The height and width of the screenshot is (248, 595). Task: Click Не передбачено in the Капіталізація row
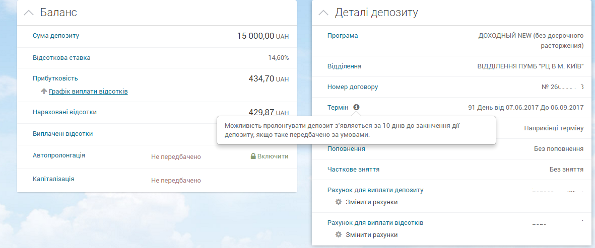click(x=176, y=181)
